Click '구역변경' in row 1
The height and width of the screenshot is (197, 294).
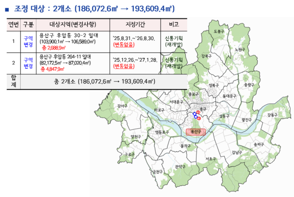click(28, 41)
